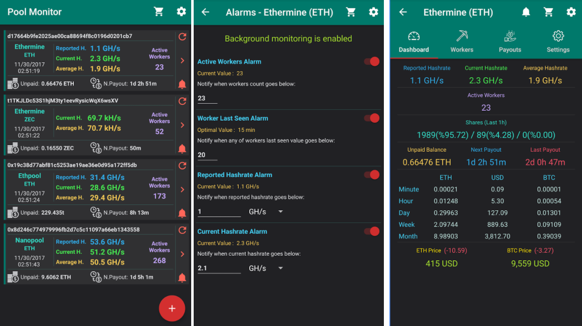Click the ETH Price 415 USD value
The width and height of the screenshot is (582, 326).
441,263
